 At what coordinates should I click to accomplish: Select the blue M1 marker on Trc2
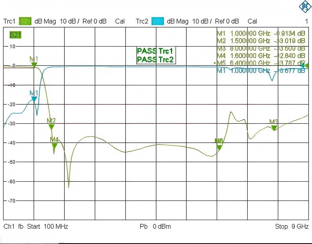point(34,99)
